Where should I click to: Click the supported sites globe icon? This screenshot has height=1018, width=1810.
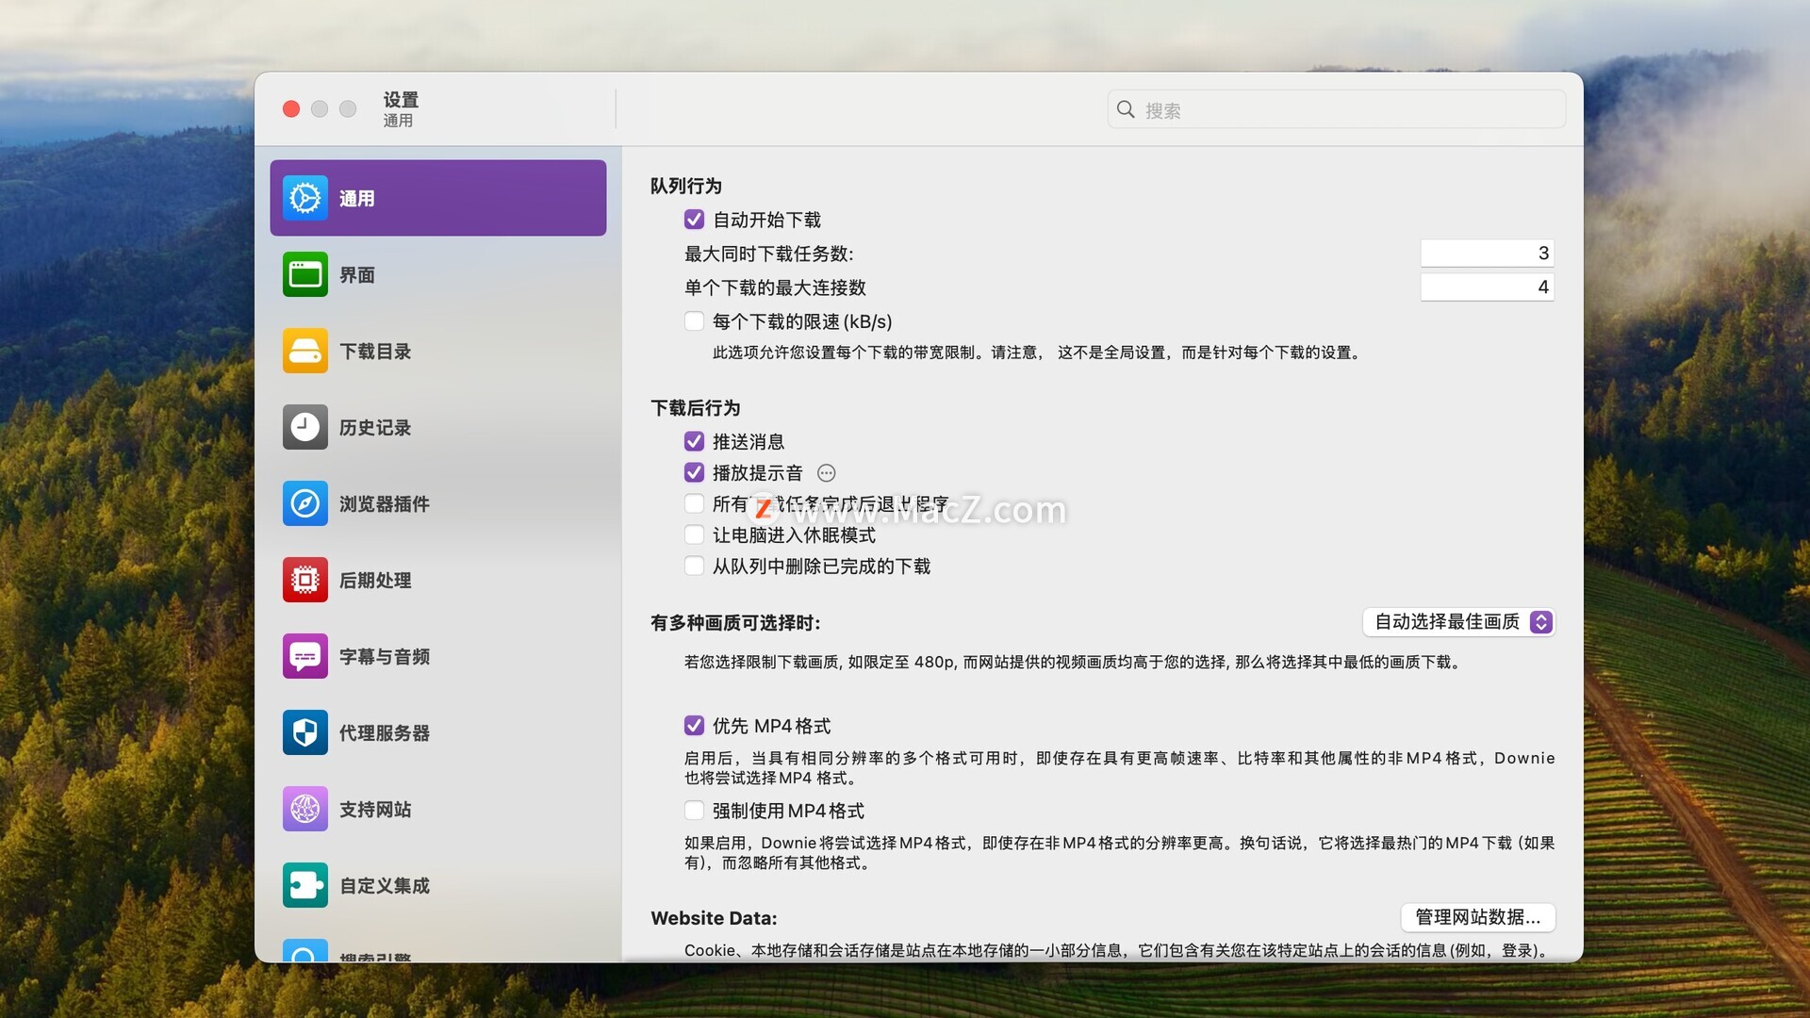tap(304, 809)
